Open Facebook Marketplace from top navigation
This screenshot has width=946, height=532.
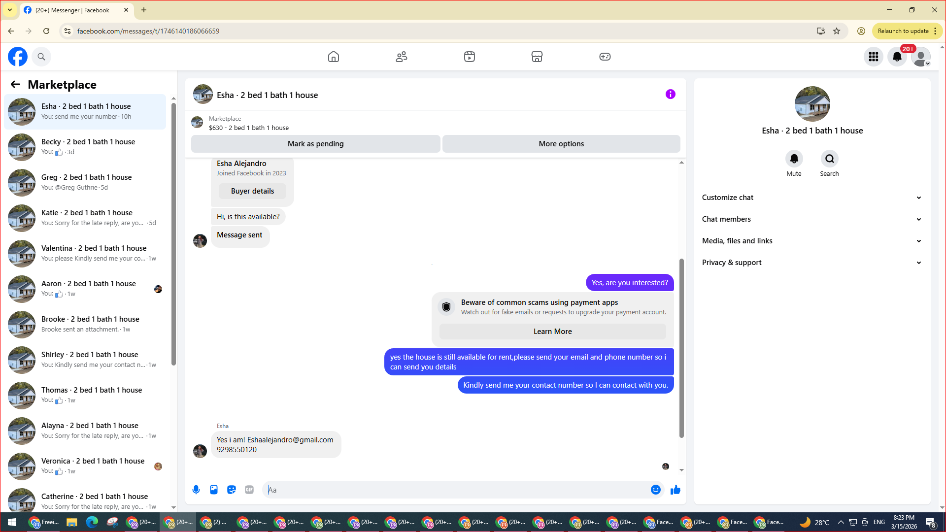(x=537, y=57)
